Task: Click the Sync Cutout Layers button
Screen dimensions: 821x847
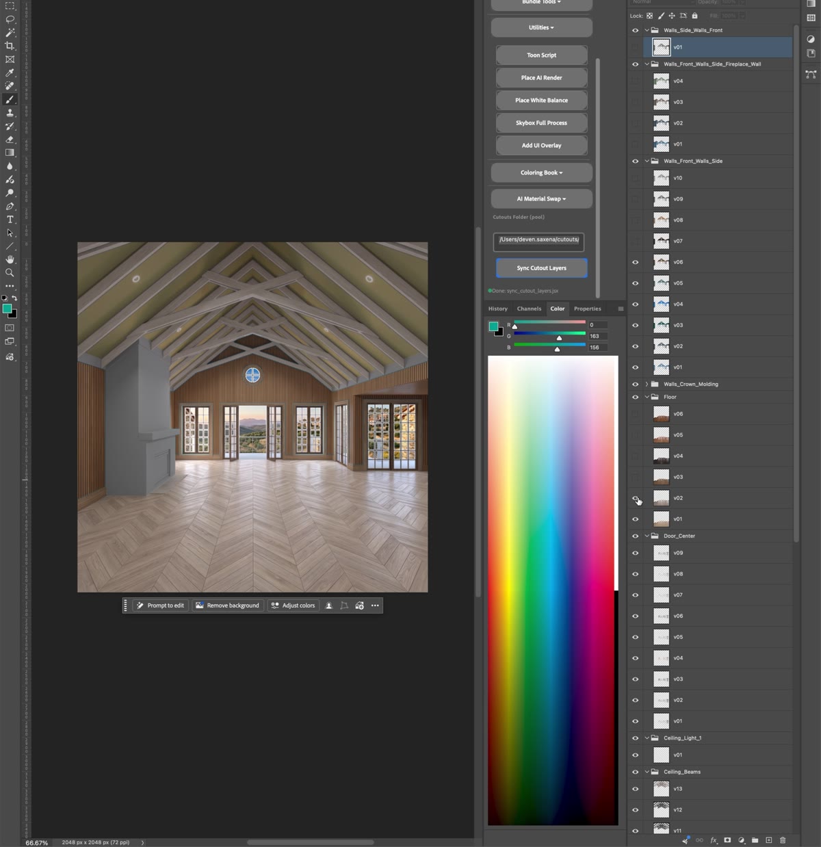Action: 541,268
